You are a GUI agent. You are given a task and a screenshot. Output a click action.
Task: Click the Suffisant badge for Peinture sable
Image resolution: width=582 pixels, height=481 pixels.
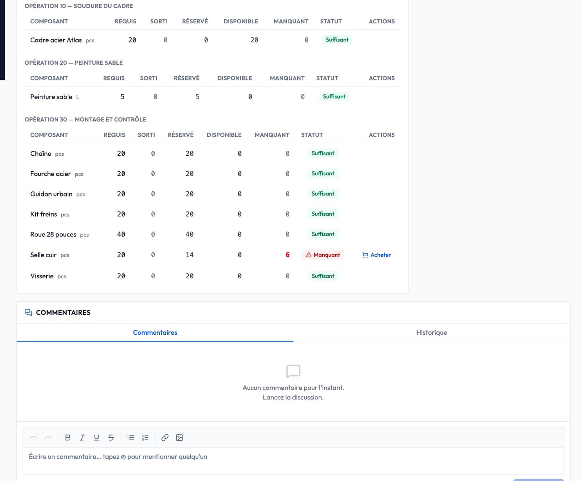[x=334, y=96]
